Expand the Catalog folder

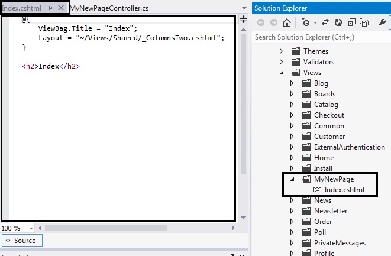point(292,105)
